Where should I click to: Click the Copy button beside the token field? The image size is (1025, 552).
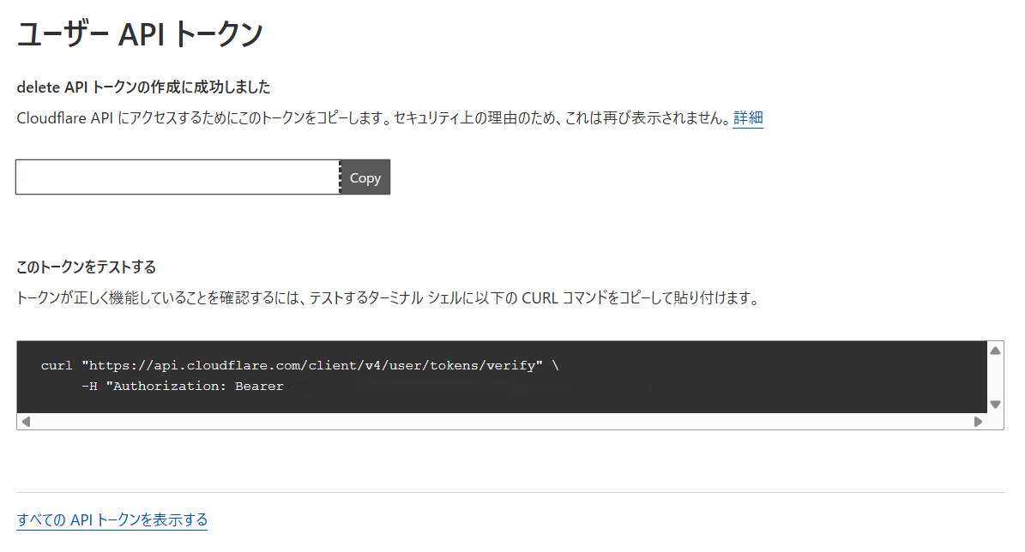365,177
